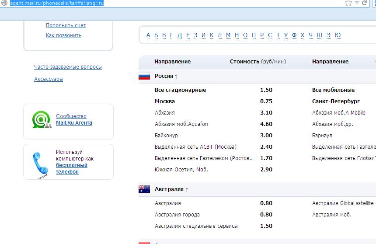This screenshot has height=244, width=376.
Task: Click the Australia flag icon
Action: tap(144, 189)
